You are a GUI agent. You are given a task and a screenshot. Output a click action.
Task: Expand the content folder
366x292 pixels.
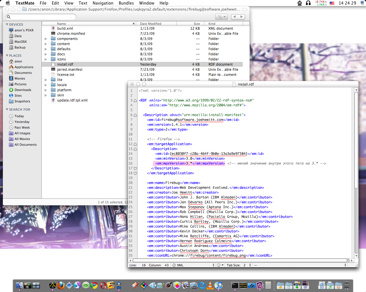(46, 44)
